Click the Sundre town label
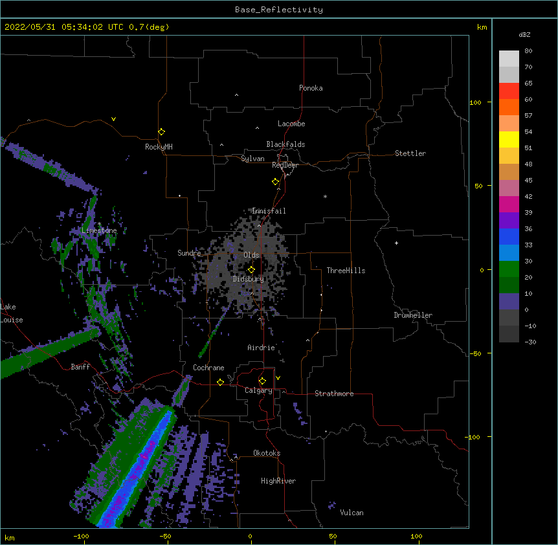 (x=189, y=253)
